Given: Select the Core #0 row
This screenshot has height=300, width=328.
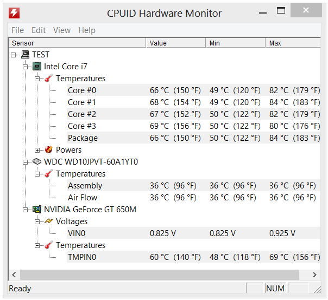Looking at the screenshot, I should click(x=193, y=90).
